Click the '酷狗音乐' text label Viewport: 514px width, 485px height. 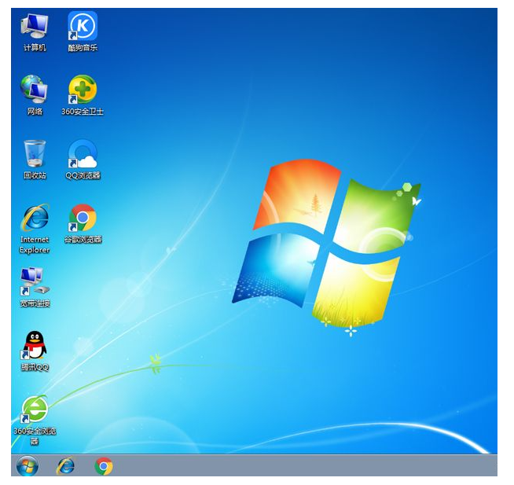pos(83,48)
